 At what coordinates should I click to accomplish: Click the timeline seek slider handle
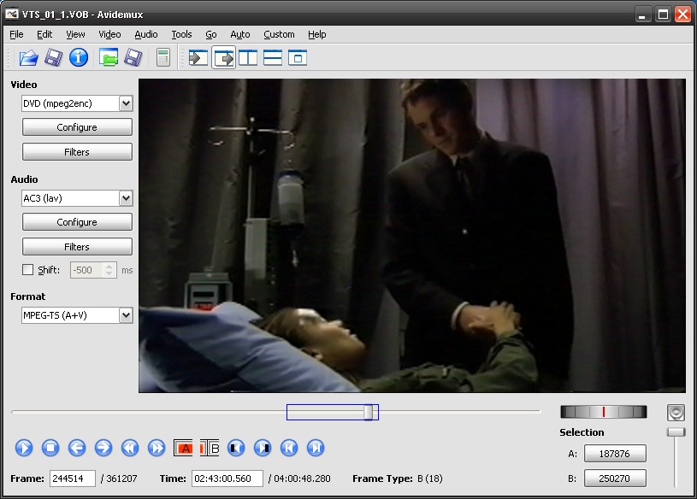coord(369,412)
